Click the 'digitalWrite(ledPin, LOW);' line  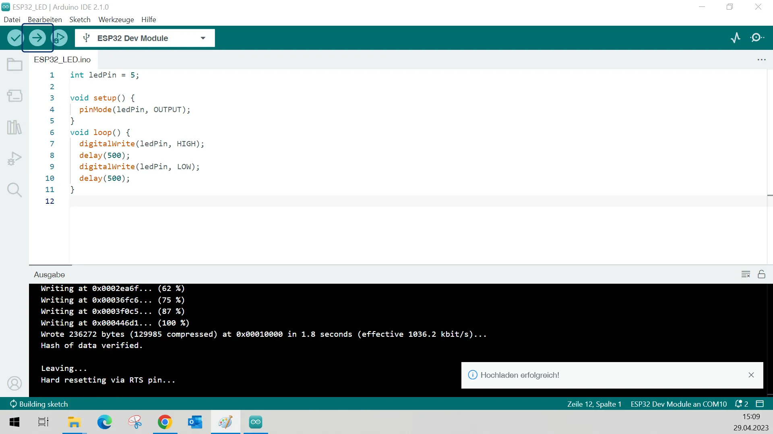click(x=139, y=167)
